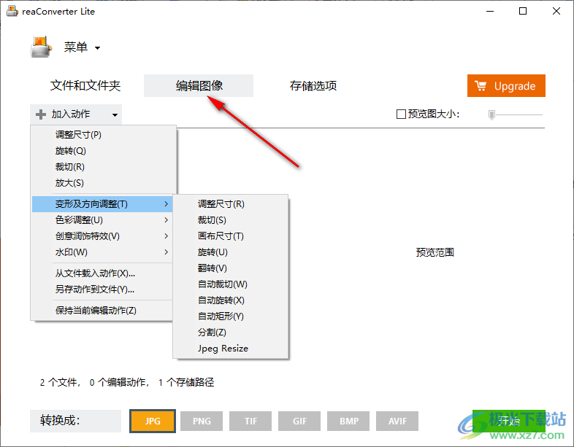The width and height of the screenshot is (574, 447).
Task: Select 裁切(S) in submenu
Action: [231, 220]
